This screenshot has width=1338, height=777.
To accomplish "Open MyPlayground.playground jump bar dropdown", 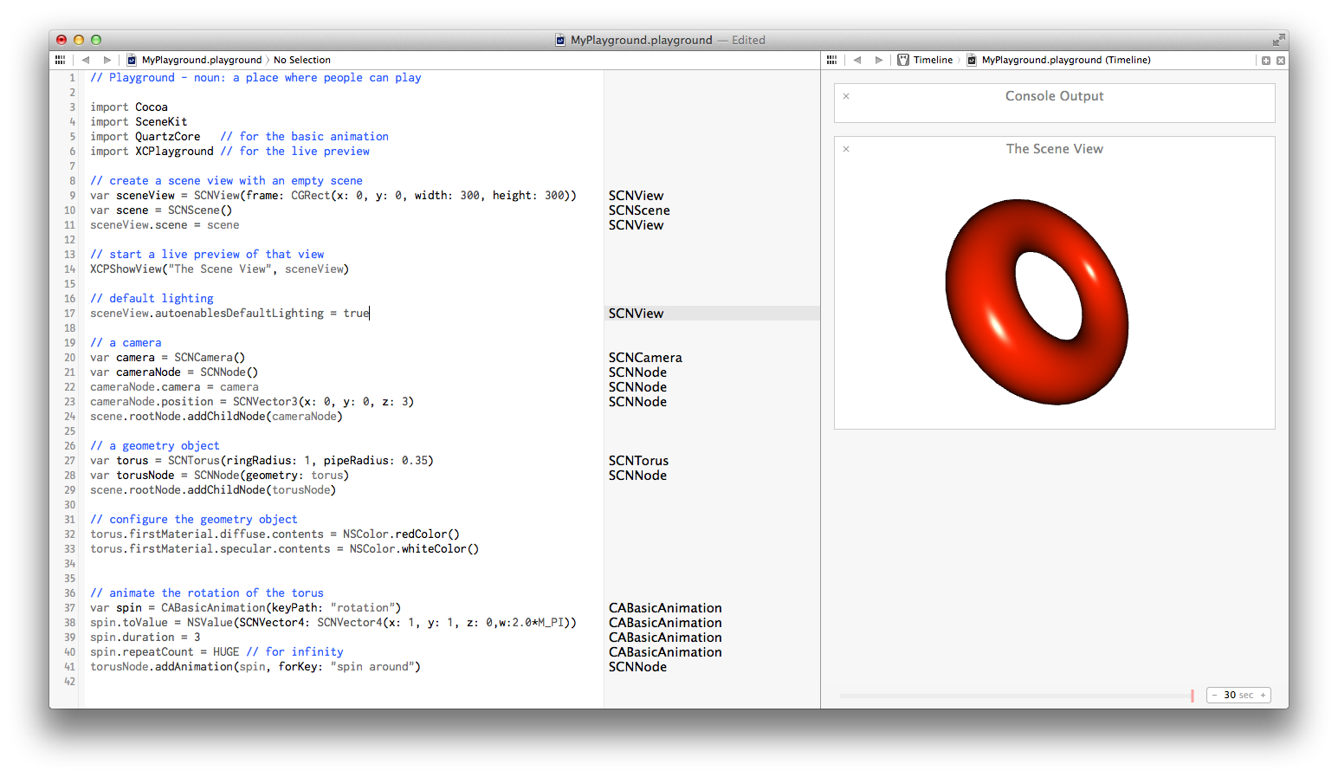I will (x=201, y=60).
